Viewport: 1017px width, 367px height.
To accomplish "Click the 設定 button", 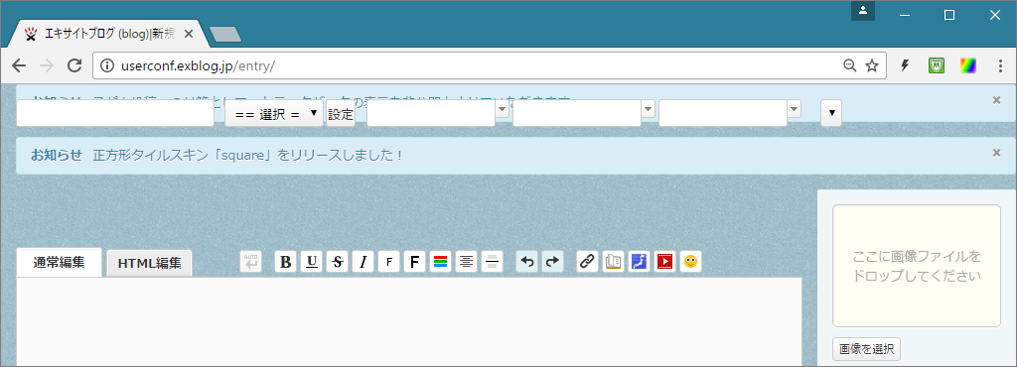I will pos(341,114).
